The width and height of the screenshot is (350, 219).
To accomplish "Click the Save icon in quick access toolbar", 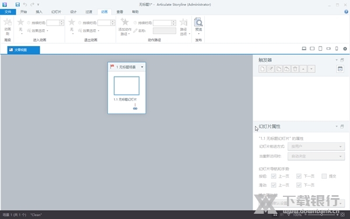I will coord(17,5).
